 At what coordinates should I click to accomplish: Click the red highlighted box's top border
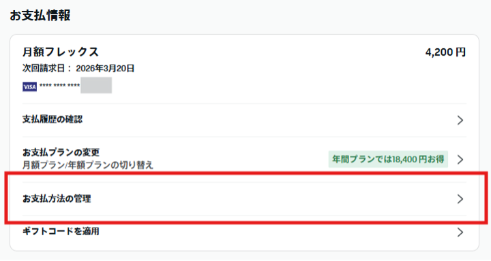tap(246, 173)
